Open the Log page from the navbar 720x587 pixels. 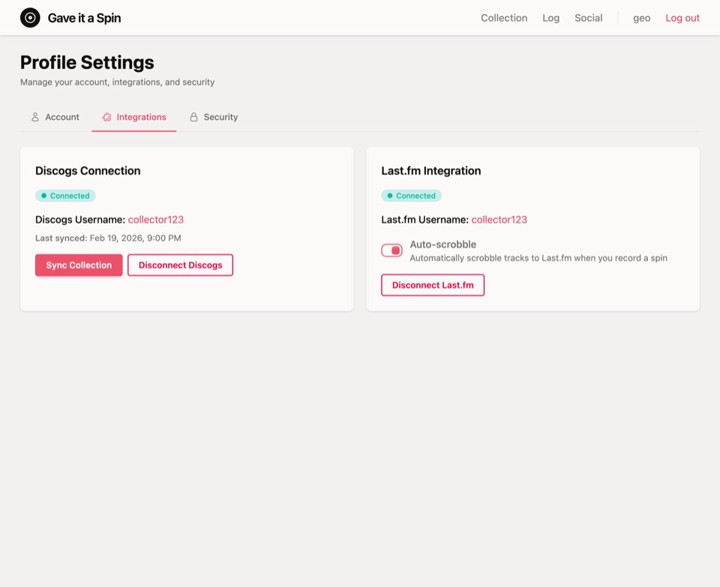point(550,18)
